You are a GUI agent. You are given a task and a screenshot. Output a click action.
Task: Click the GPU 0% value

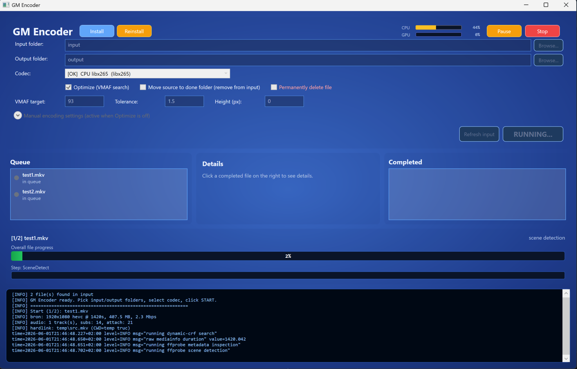(x=477, y=35)
